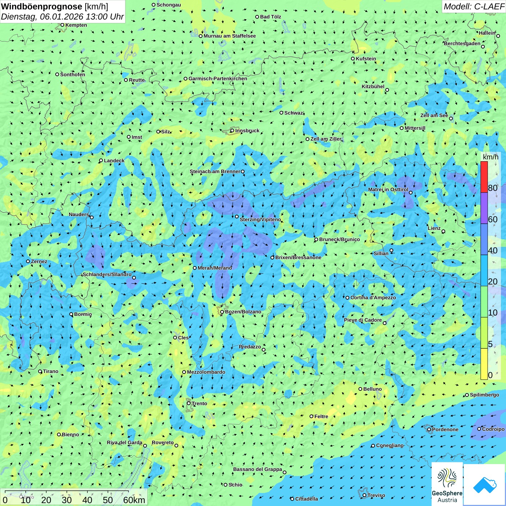The width and height of the screenshot is (506, 506).
Task: Click the Matrei in Osttirol label
Action: (x=388, y=189)
